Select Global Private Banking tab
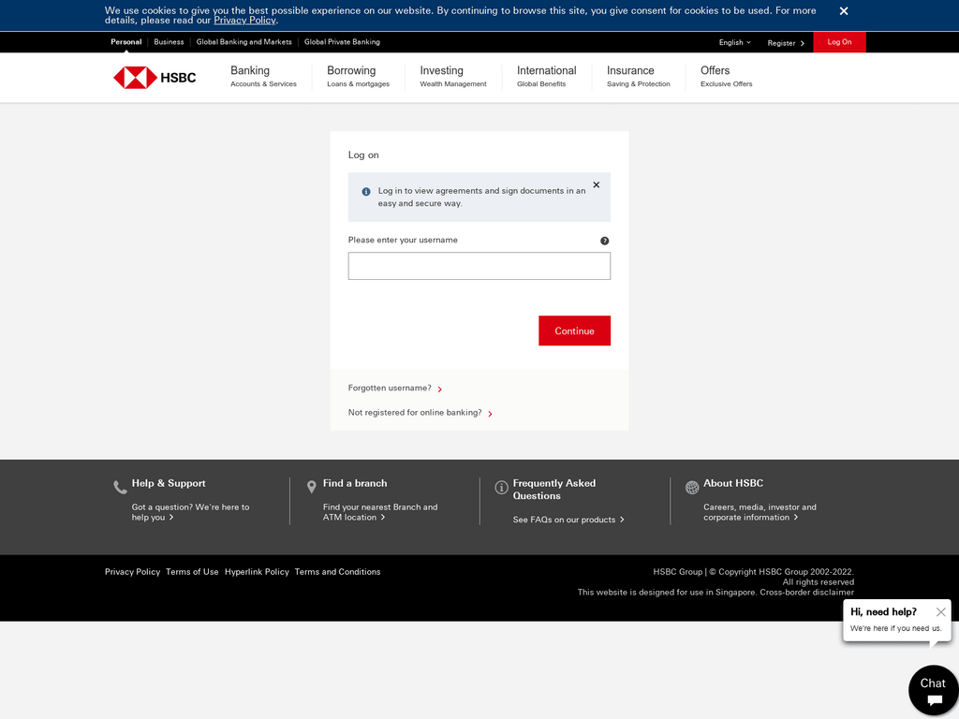959x719 pixels. tap(342, 42)
